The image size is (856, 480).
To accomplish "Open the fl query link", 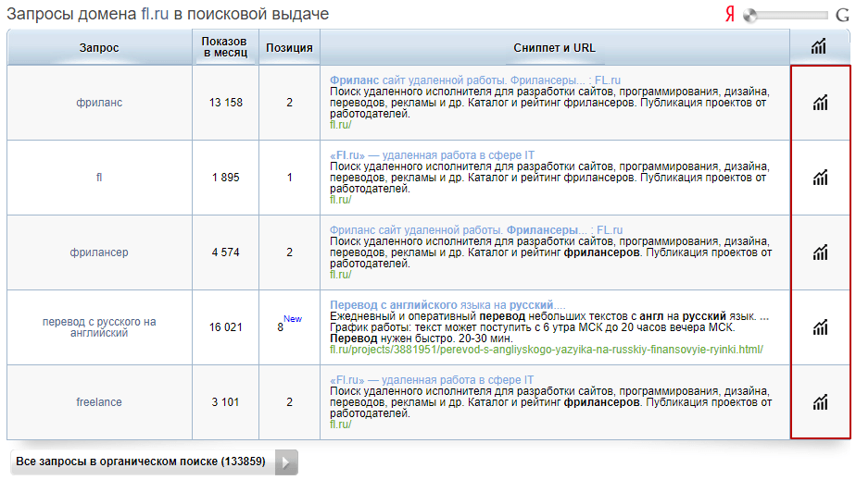I will 99,177.
